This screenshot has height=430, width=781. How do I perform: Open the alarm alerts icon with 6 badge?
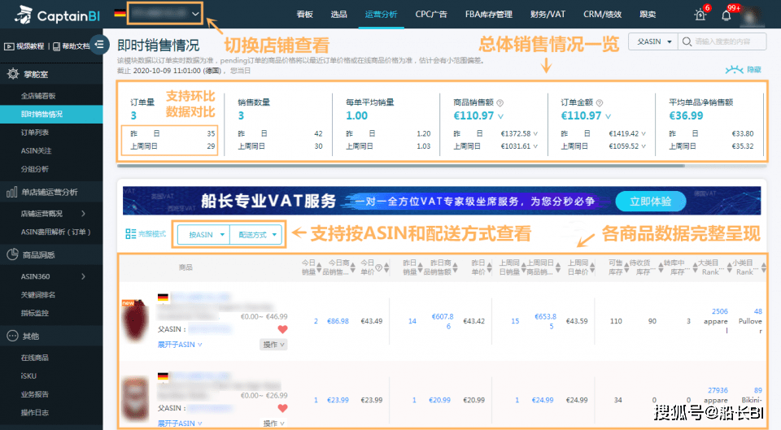click(x=700, y=15)
